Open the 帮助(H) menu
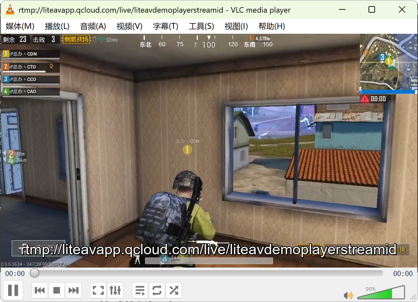Viewport: 418px width, 302px height. pyautogui.click(x=272, y=27)
